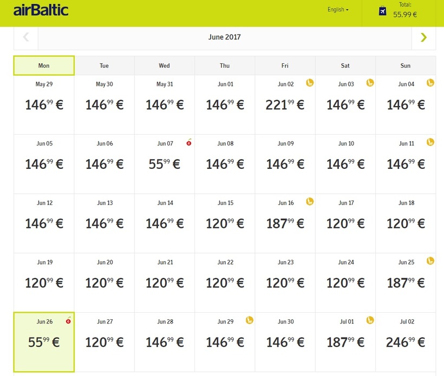This screenshot has width=444, height=376.
Task: Select the Mon column header
Action: tap(44, 65)
